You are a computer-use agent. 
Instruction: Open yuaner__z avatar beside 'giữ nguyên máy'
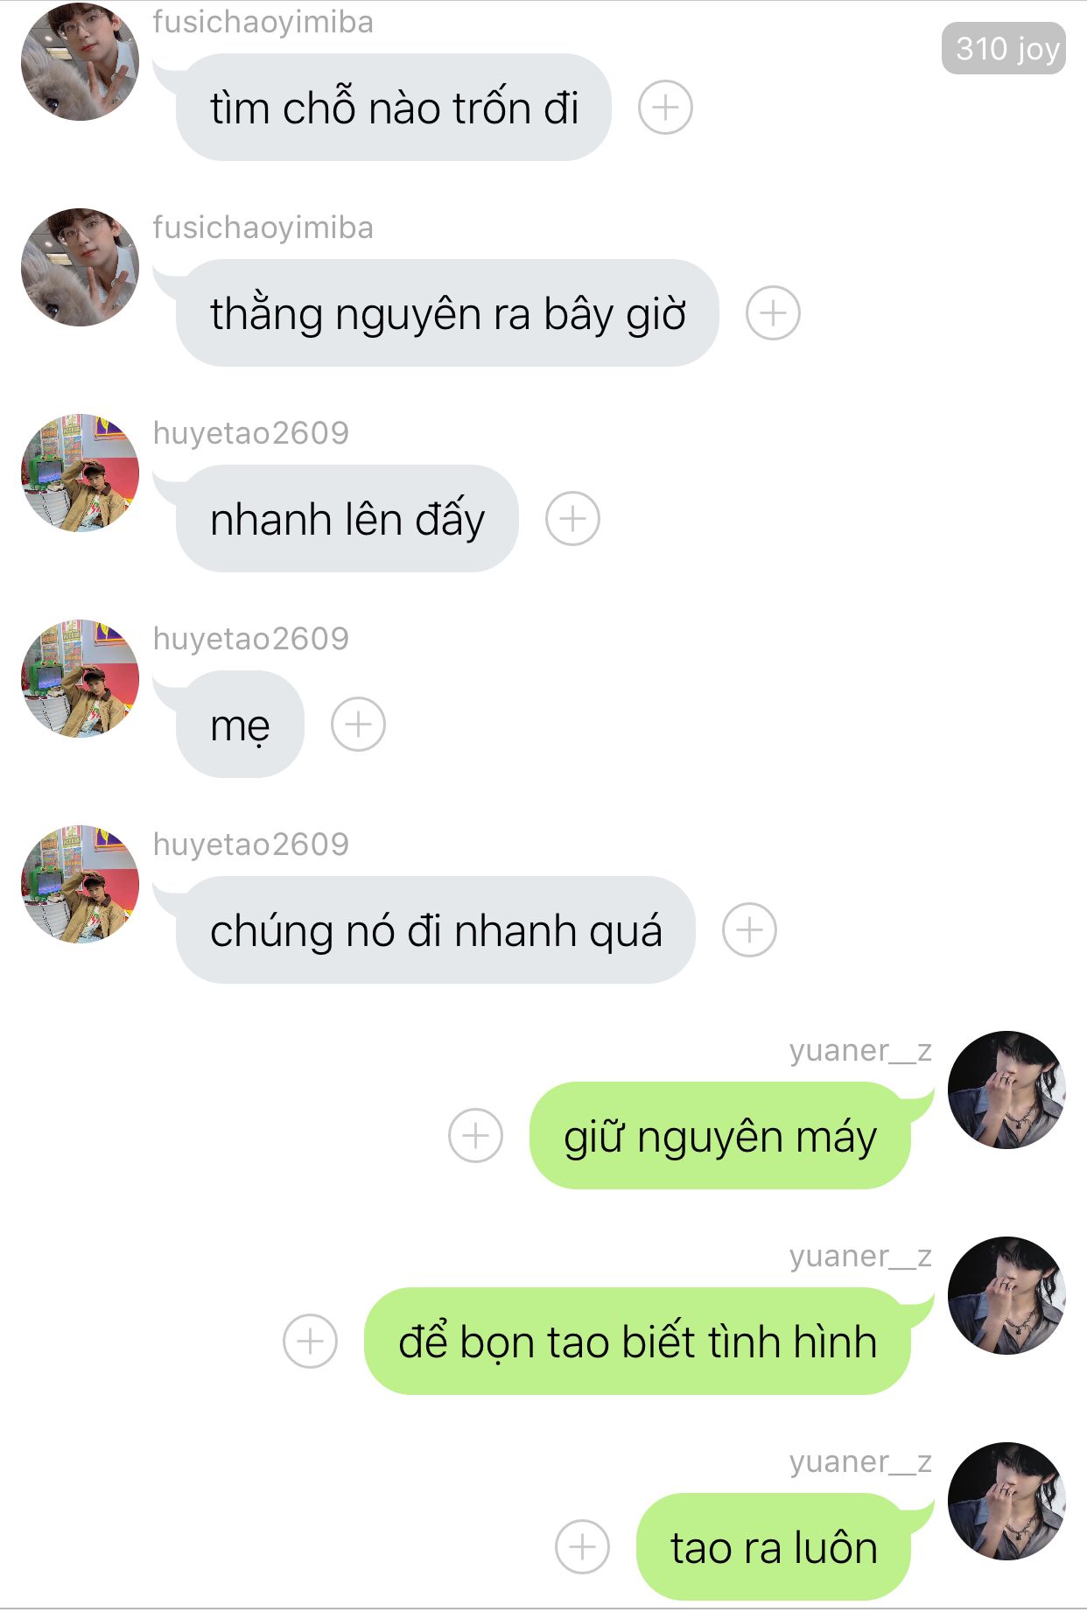[x=1006, y=1090]
